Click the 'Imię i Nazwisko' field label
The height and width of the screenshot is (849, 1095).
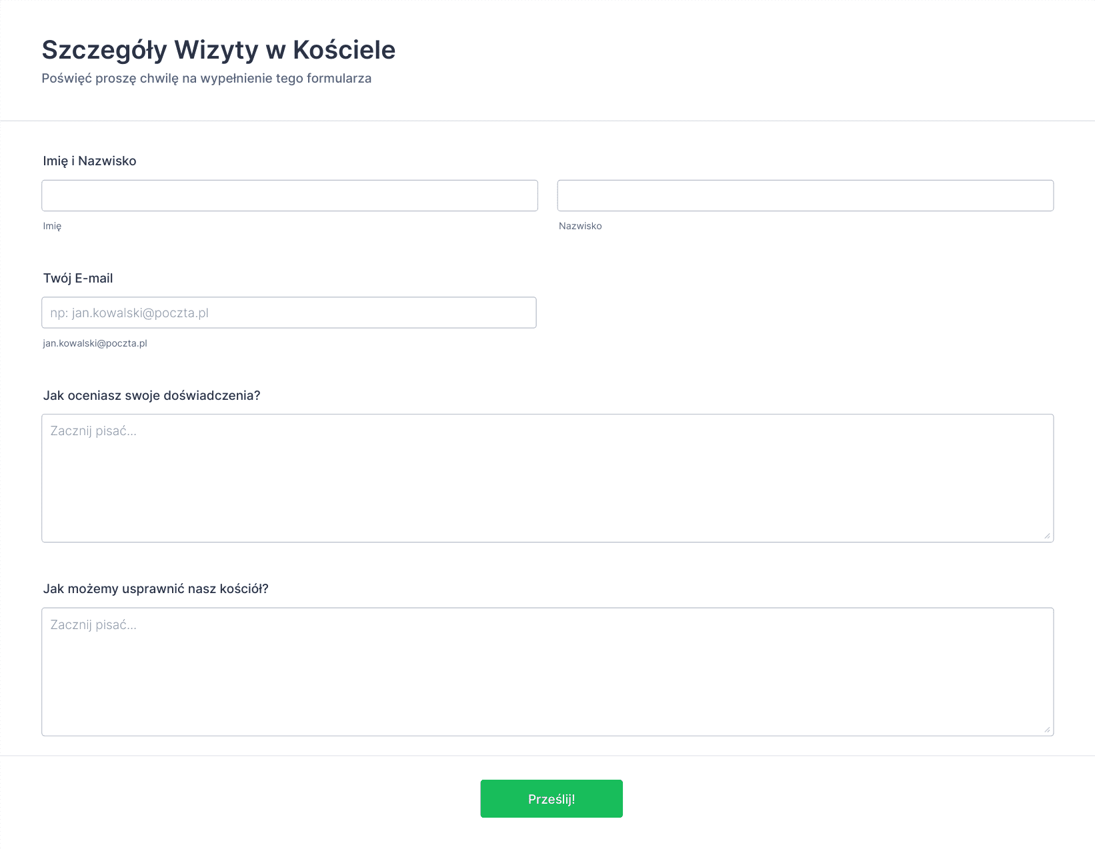(x=89, y=161)
